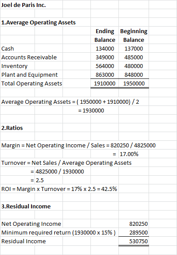
Task: Select the 'Balance' cell under Ending
Action: pos(105,40)
